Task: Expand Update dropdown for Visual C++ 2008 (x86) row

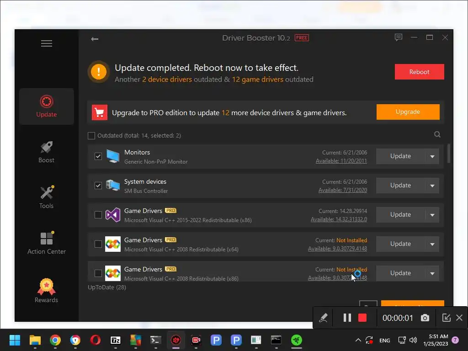Action: point(432,273)
